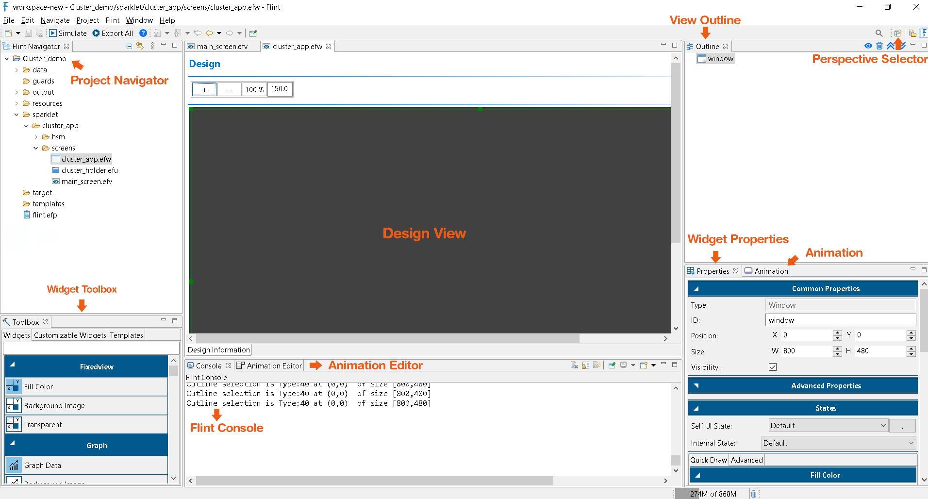This screenshot has width=928, height=499.
Task: Clear the Flint Console with the clear icon
Action: [574, 365]
